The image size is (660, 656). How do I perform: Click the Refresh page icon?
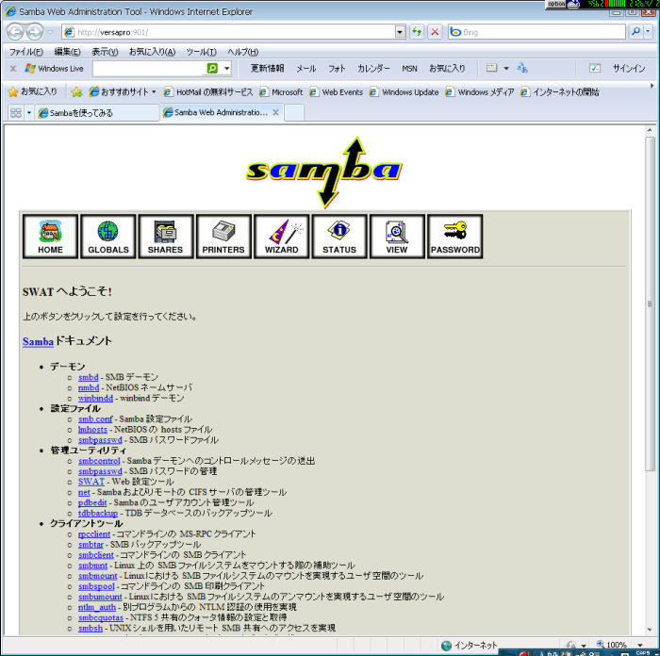417,32
